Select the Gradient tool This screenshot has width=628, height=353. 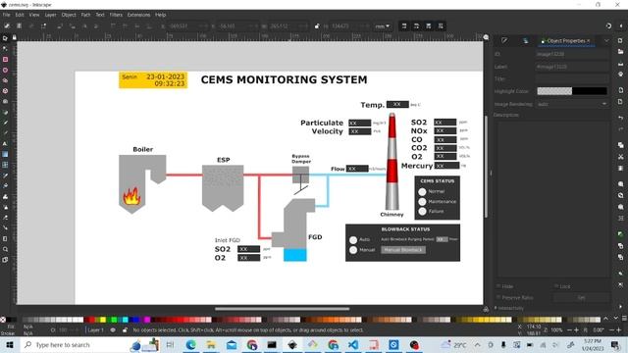(5, 154)
